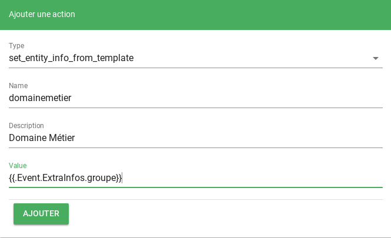The image size is (391, 238).
Task: Click blank dialog area beside the AJOUTER button
Action: coord(225,214)
